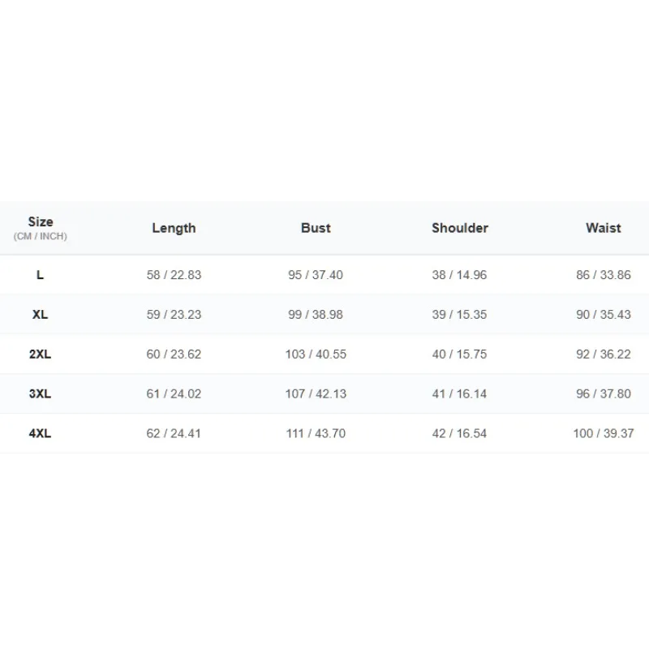Click the L shoulder value 38 / 14.96
Screen dimensions: 649x649
coord(459,275)
